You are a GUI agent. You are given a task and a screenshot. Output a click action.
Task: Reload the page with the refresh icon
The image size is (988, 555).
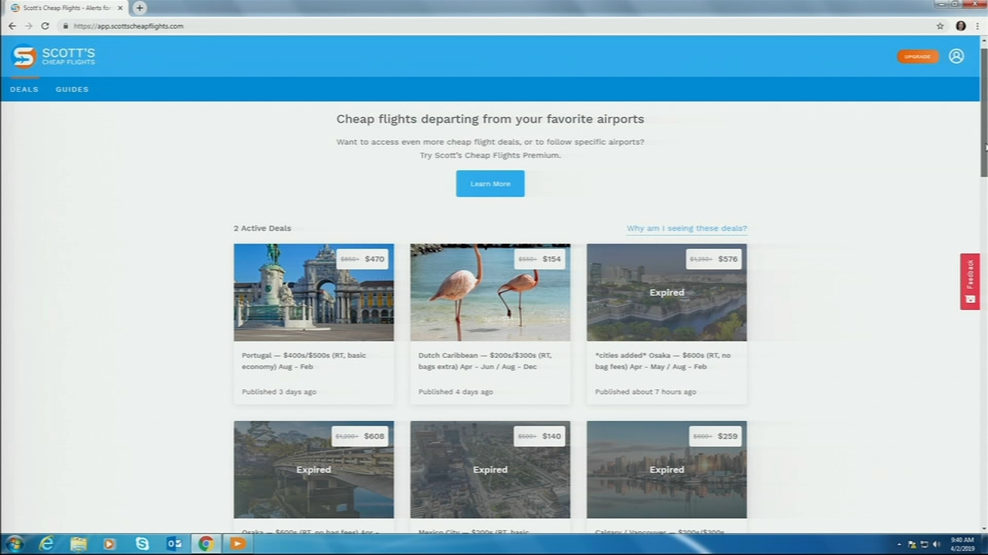tap(46, 25)
